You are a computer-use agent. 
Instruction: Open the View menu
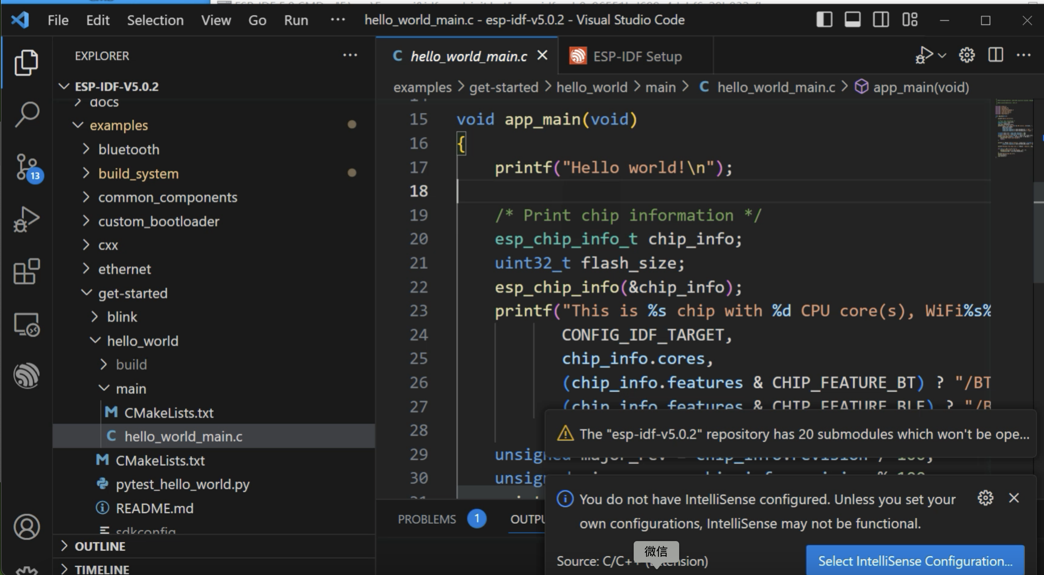click(216, 20)
